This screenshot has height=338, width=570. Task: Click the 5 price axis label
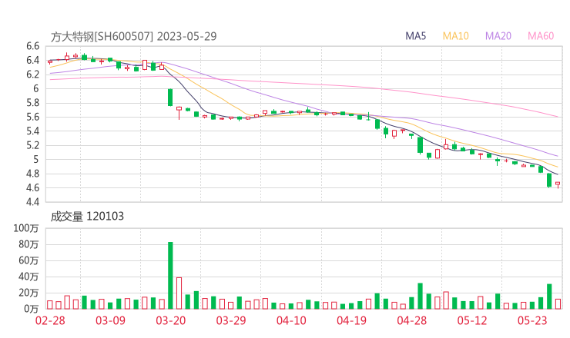pyautogui.click(x=35, y=159)
